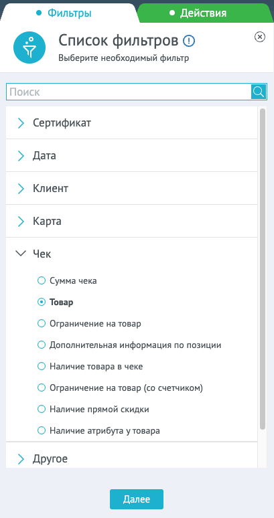Click the funnel filter icon
Screen dimensions: 274x518
point(29,48)
